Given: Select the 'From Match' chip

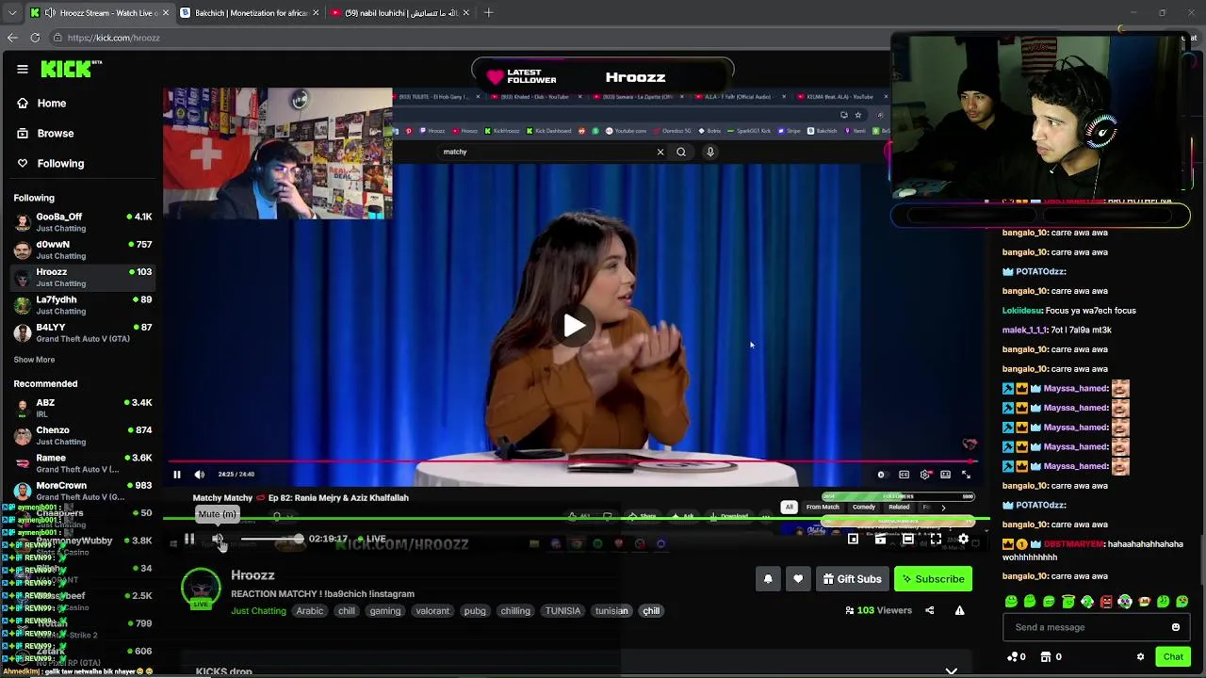Looking at the screenshot, I should pyautogui.click(x=823, y=507).
